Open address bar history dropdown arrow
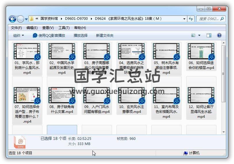 184,19
